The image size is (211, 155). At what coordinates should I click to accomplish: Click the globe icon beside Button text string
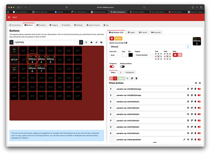coord(126,43)
